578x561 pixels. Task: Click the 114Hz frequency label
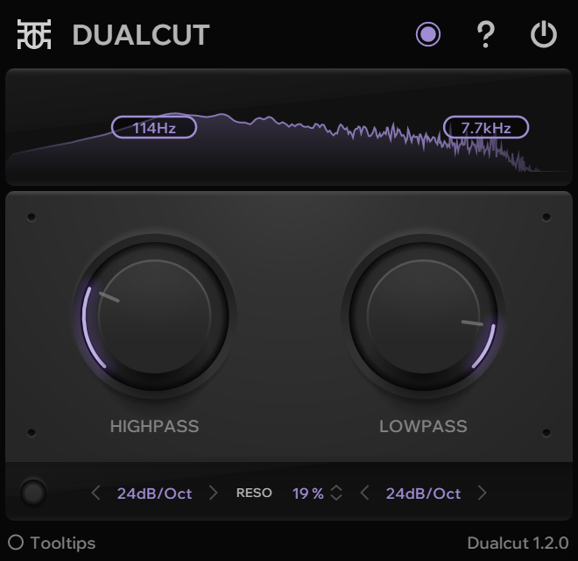(154, 128)
